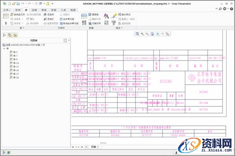Click the search magnifier icon at top right
235x156 pixels.
220,9
